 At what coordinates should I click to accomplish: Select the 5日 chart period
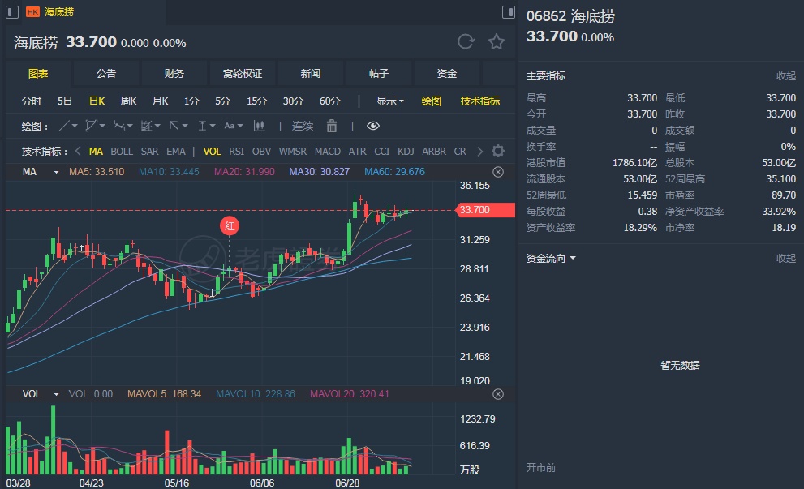click(x=65, y=101)
